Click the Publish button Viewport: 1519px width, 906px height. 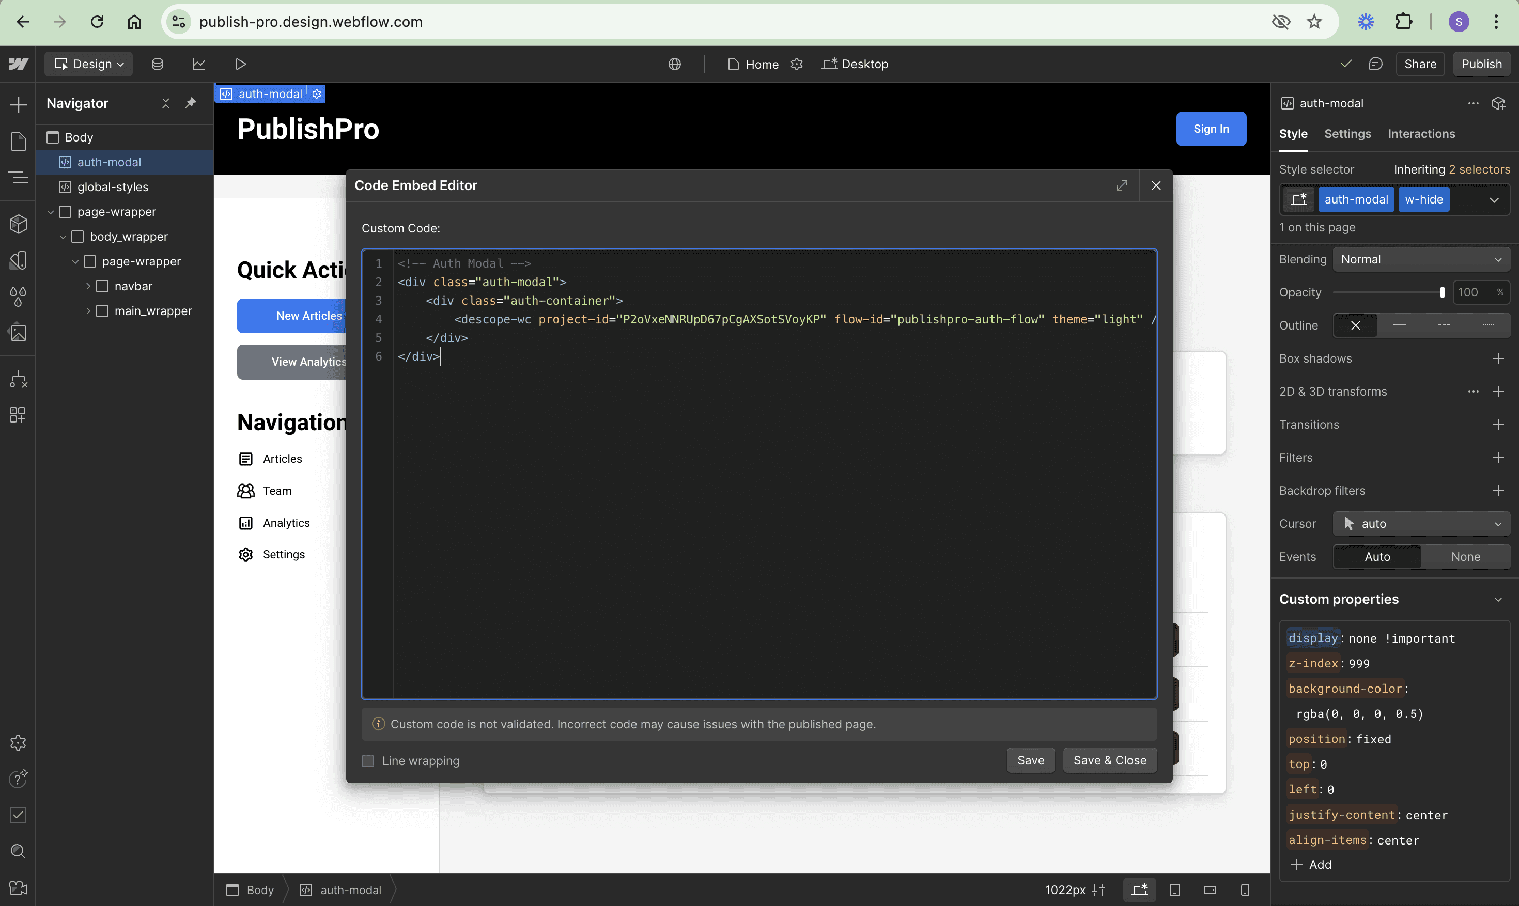pyautogui.click(x=1481, y=64)
